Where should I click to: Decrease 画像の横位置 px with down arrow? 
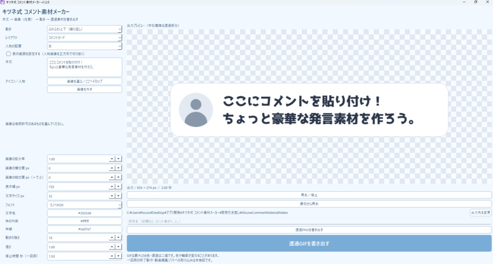click(118, 168)
